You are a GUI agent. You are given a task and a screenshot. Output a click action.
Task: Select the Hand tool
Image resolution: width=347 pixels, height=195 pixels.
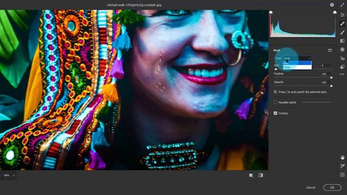(342, 158)
